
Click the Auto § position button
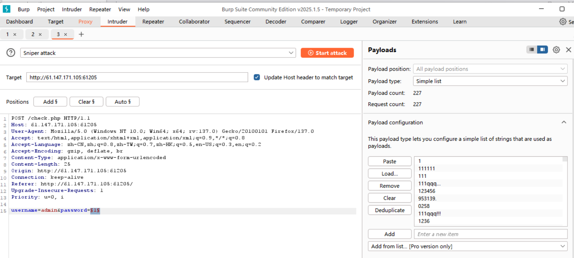point(122,102)
